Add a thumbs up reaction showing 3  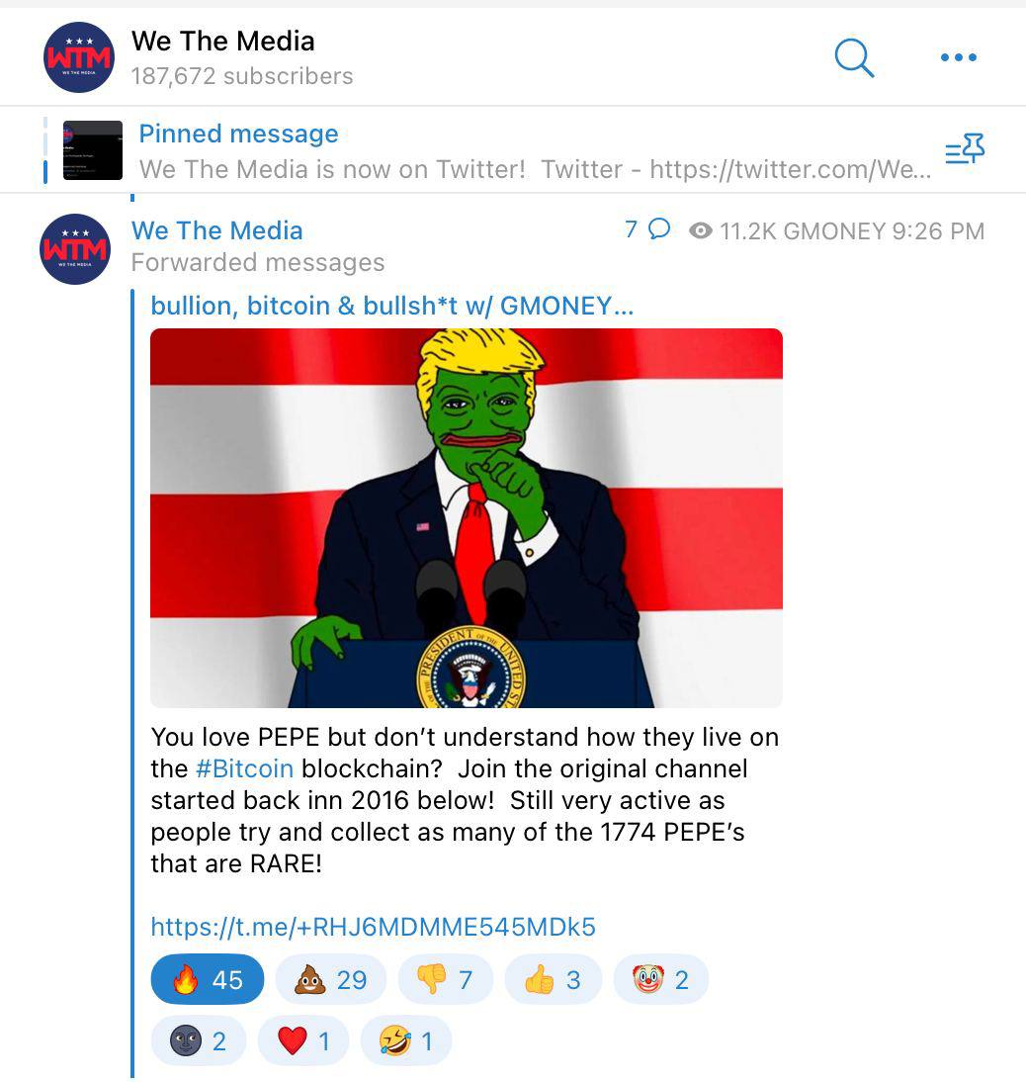(x=553, y=979)
